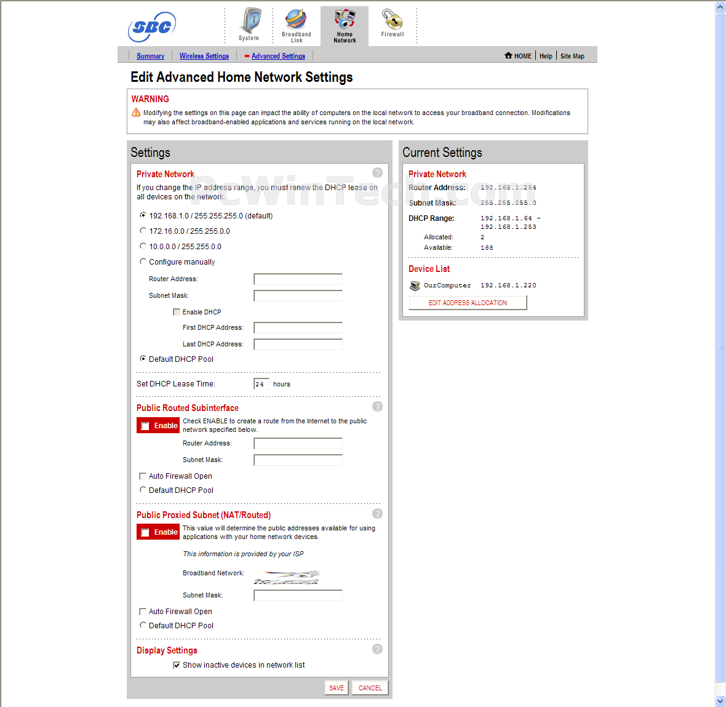Click the Public Routed Router Address field

[298, 444]
